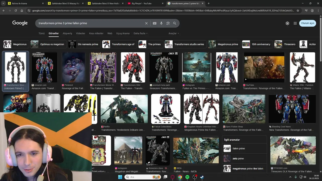Open IMDb Fallen News image result
The height and width of the screenshot is (181, 322).
[196, 150]
